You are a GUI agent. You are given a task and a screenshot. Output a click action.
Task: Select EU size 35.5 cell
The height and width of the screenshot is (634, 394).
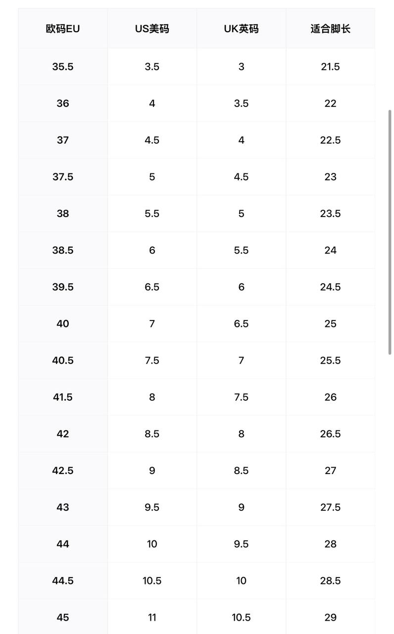coord(63,67)
